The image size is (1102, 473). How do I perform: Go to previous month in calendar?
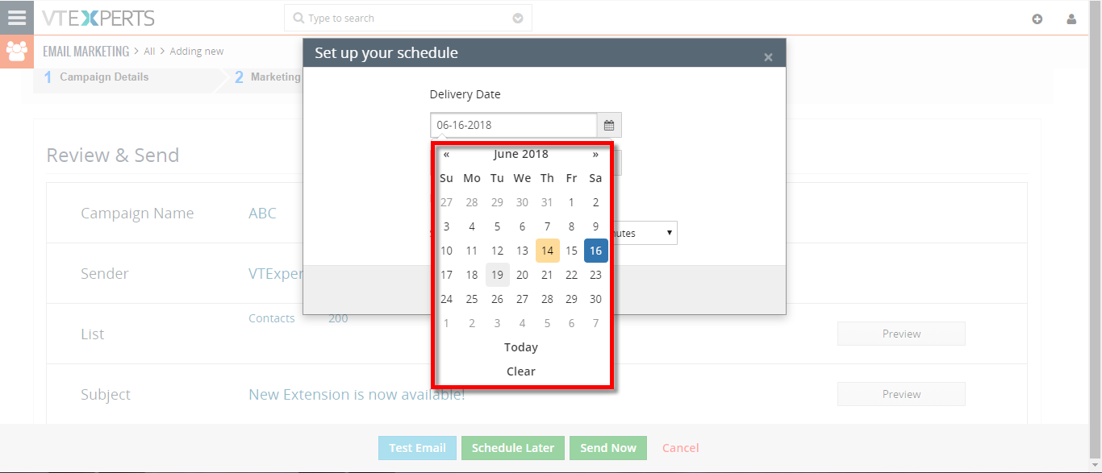coord(446,154)
